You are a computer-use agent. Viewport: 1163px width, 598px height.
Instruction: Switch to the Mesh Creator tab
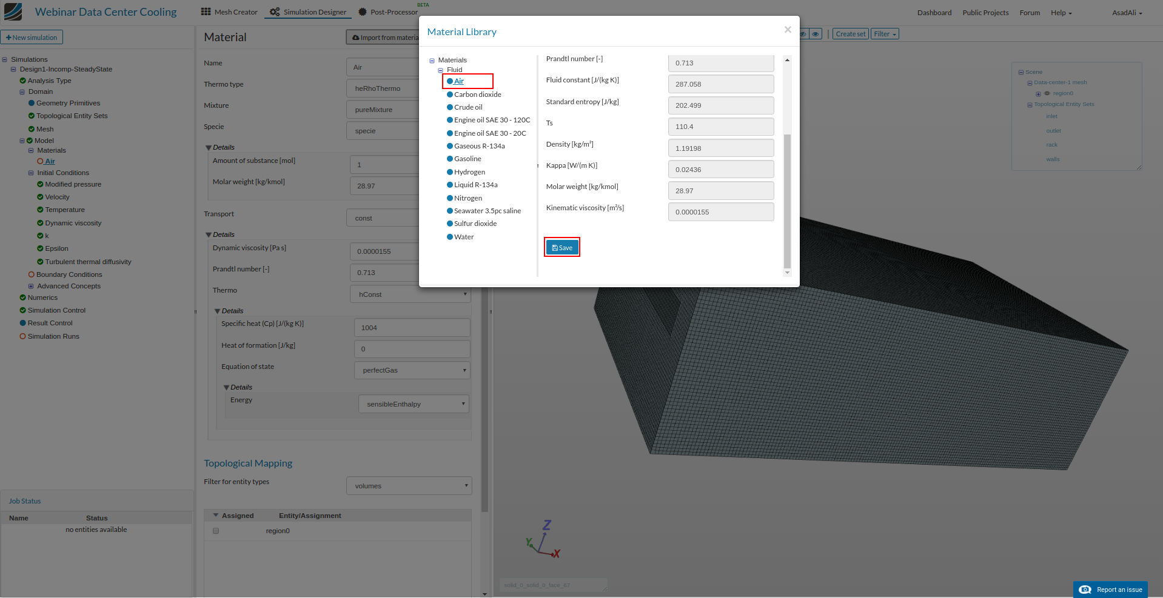pyautogui.click(x=229, y=12)
